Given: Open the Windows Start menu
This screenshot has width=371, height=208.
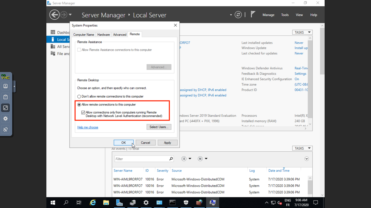Looking at the screenshot, I should 53,203.
